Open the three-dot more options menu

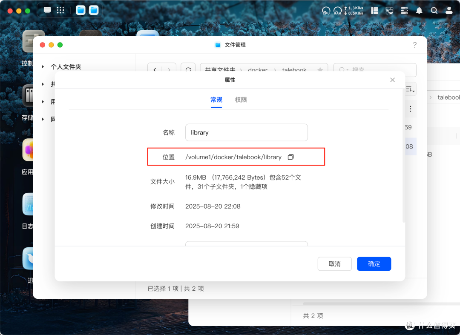click(411, 109)
